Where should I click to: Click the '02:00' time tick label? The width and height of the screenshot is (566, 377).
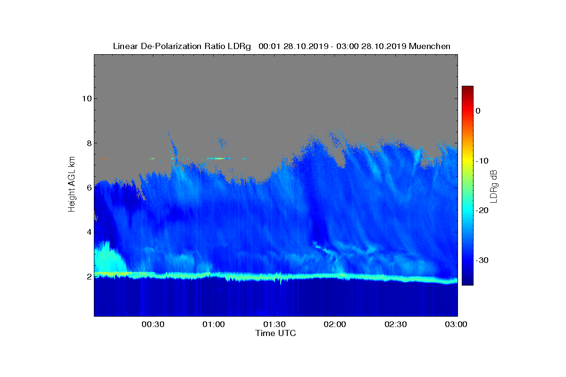coord(335,324)
